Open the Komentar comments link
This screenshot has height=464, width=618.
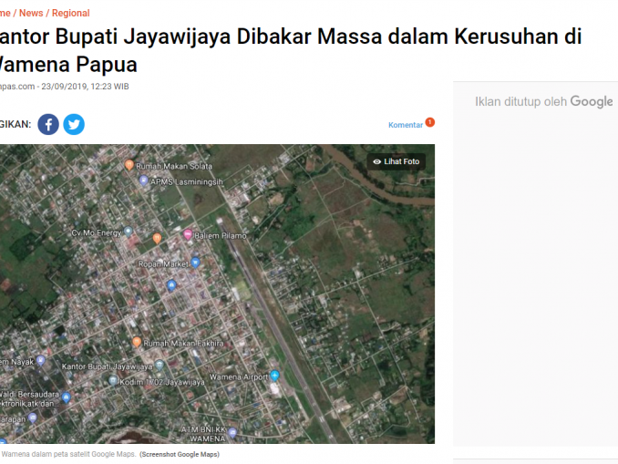(x=406, y=125)
